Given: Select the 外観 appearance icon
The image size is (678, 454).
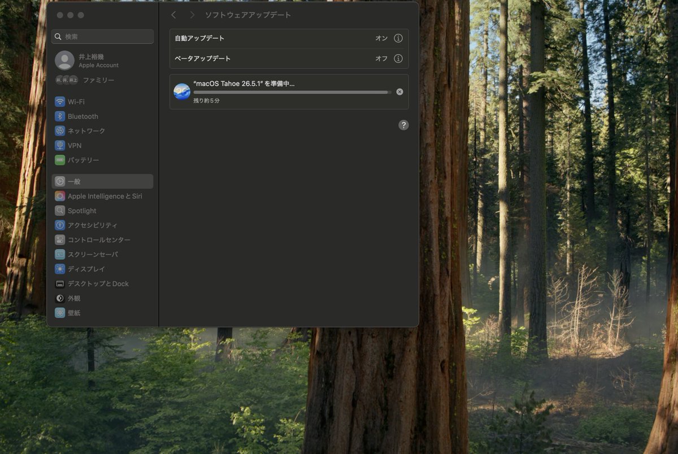Looking at the screenshot, I should tap(60, 298).
